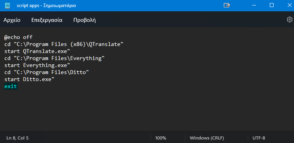The image size is (294, 143).
Task: Click the cd QTranslate path line
Action: click(64, 44)
